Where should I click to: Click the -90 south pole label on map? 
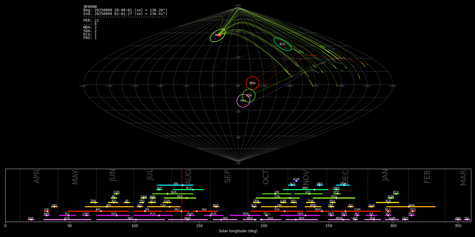(238, 164)
